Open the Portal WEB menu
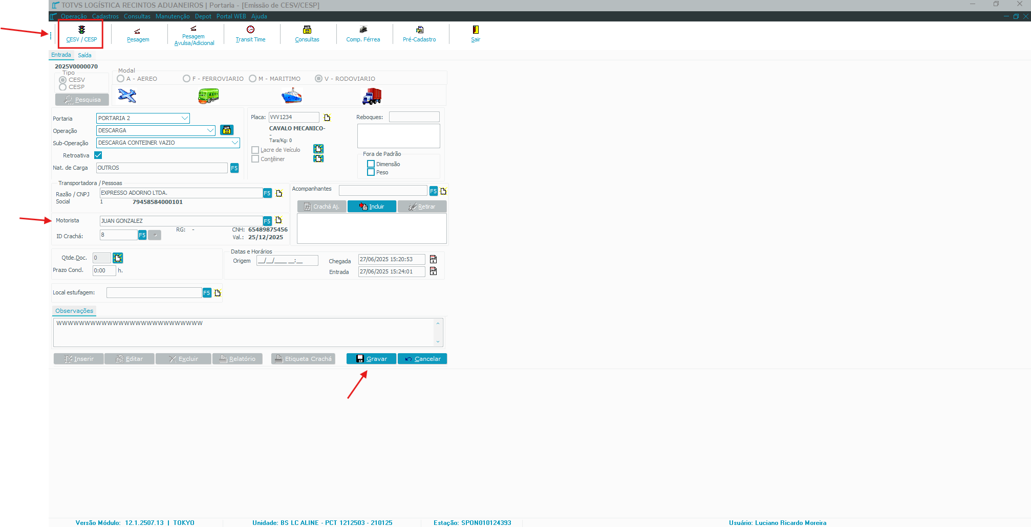This screenshot has height=527, width=1031. [231, 16]
